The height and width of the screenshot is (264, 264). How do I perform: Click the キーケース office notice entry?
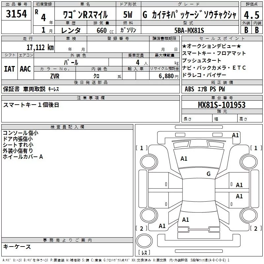pyautogui.click(x=17, y=247)
